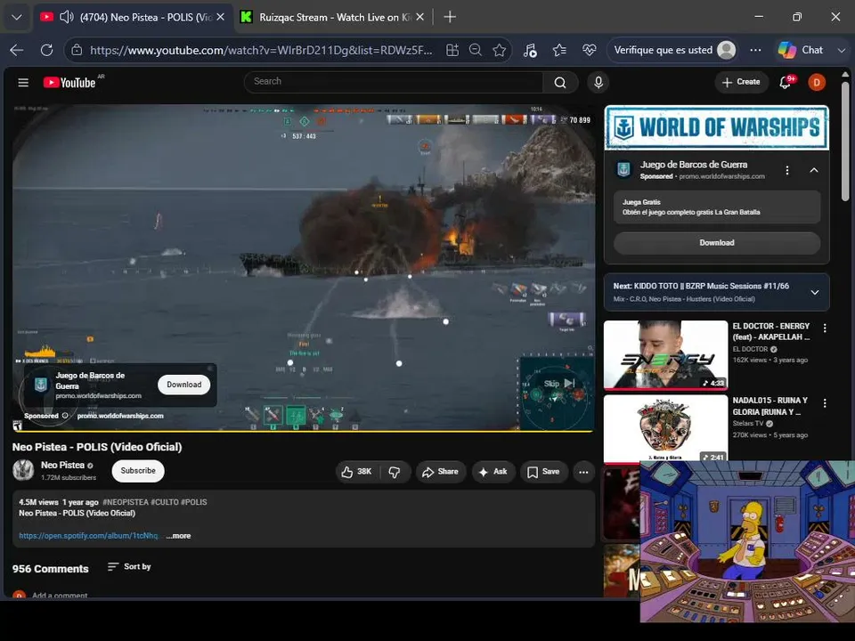Click the yellow ad progress bar
Viewport: 855px width, 641px height.
(303, 431)
